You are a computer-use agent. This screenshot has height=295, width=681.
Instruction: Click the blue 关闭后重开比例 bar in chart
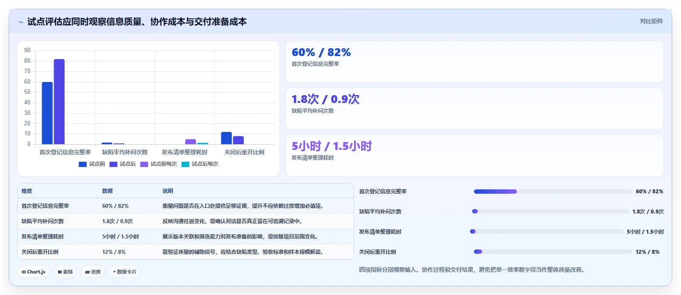226,138
